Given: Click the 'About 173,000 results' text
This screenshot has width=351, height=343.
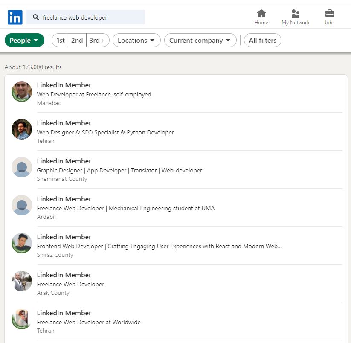Looking at the screenshot, I should click(33, 67).
